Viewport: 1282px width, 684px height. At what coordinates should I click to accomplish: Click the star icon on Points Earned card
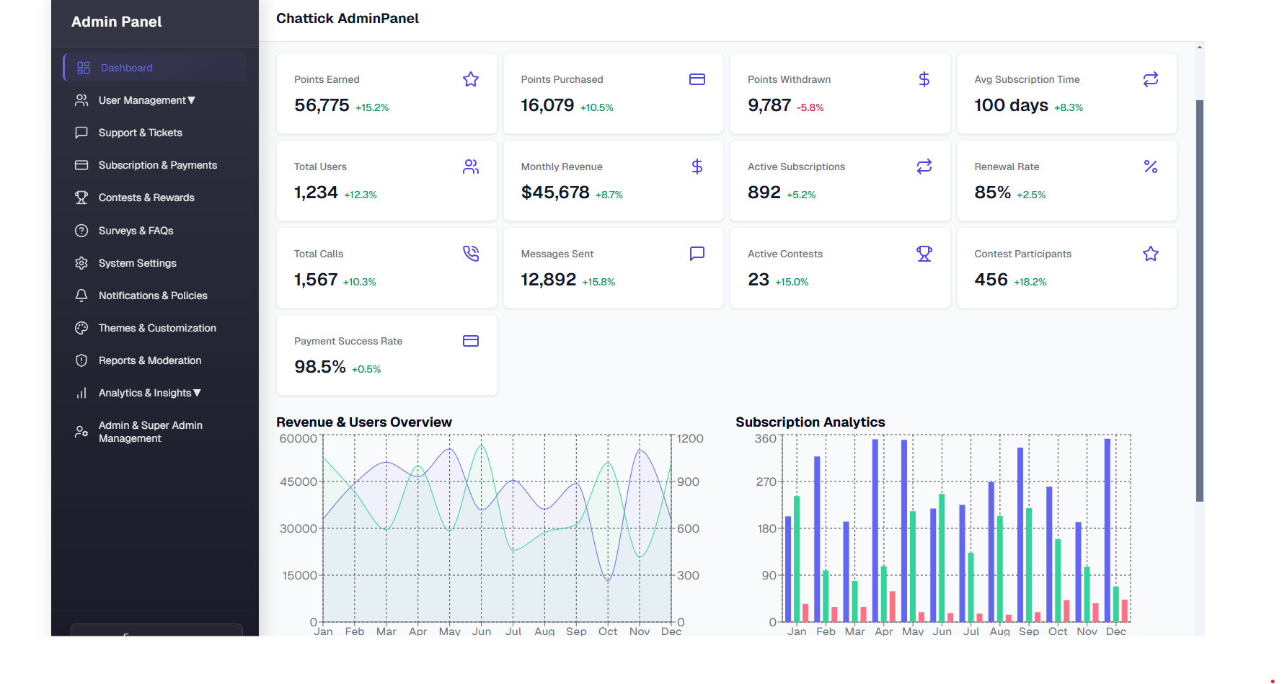(x=471, y=79)
